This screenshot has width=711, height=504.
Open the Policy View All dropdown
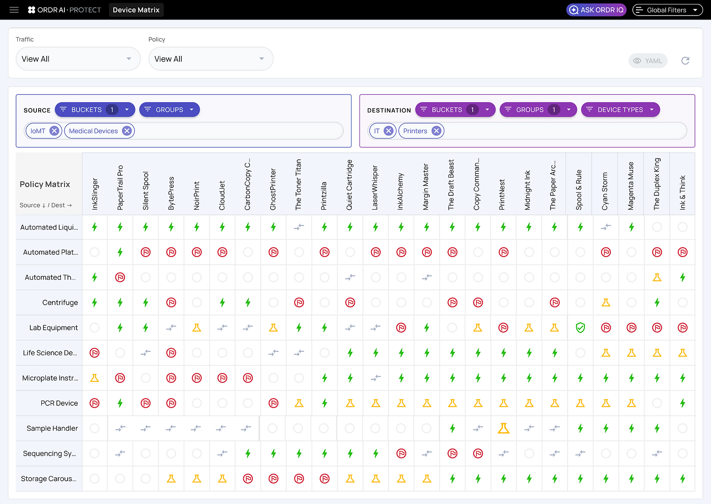pyautogui.click(x=211, y=59)
